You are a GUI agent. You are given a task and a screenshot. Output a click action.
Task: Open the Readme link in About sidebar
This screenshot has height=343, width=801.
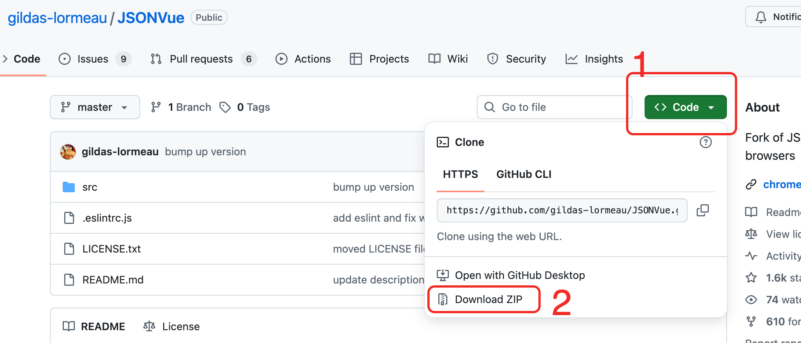point(773,212)
